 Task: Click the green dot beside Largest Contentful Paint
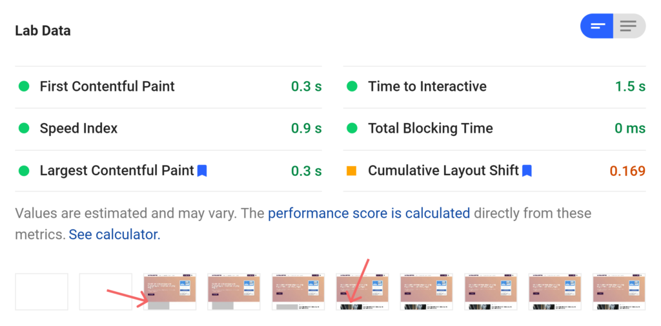pos(24,171)
